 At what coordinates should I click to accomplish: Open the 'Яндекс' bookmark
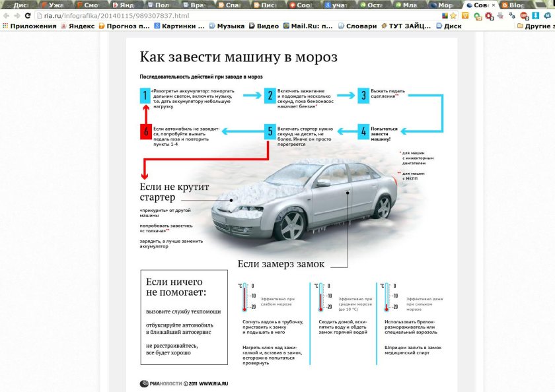click(78, 26)
